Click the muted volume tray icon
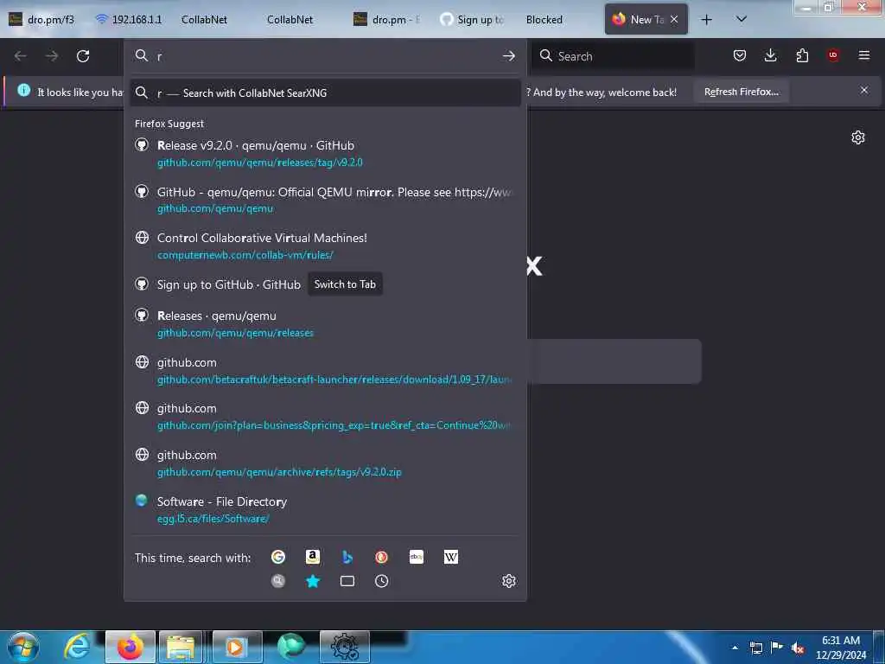Viewport: 885px width, 664px height. [798, 648]
